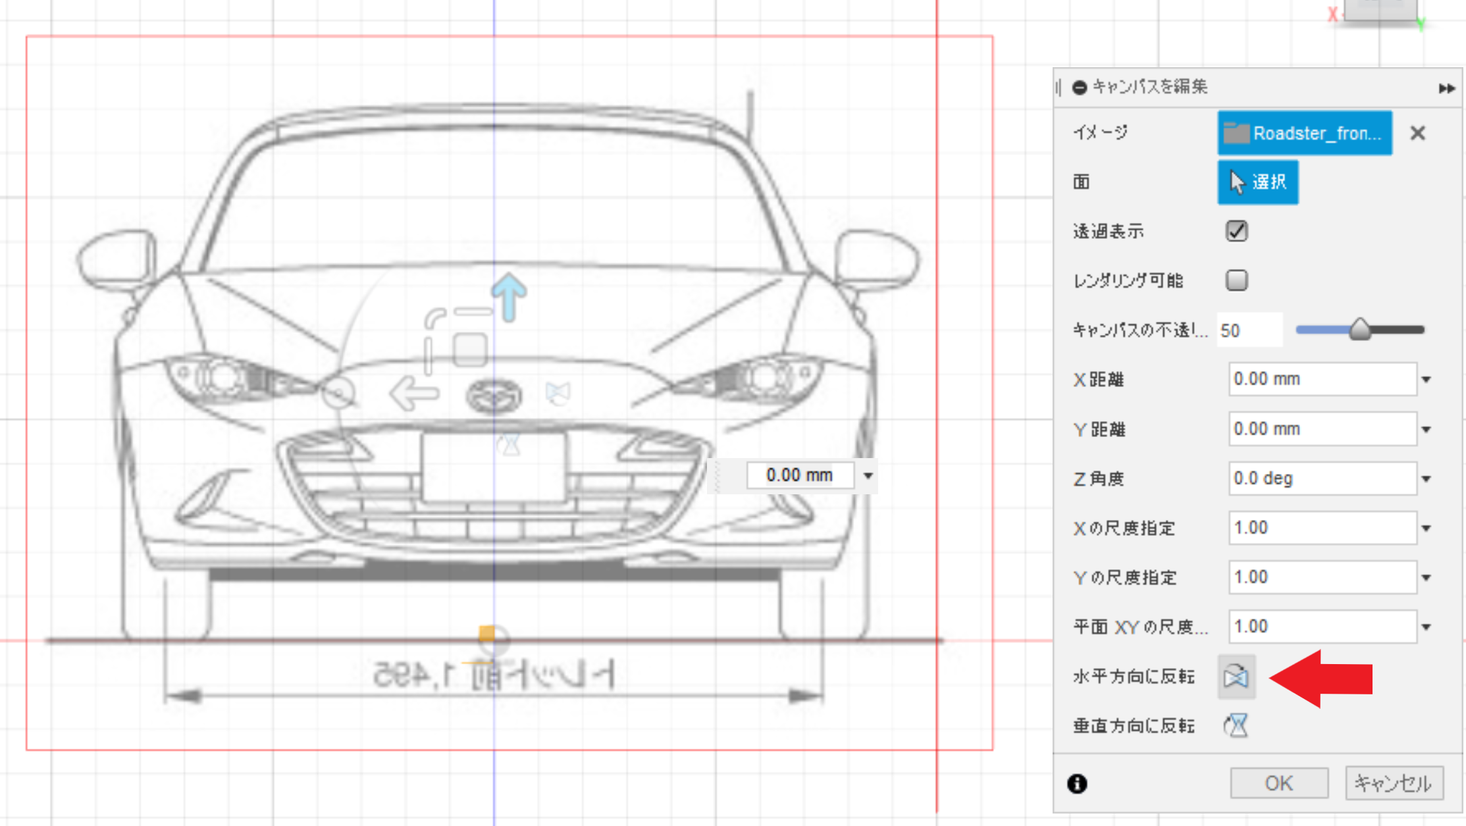This screenshot has width=1466, height=826.
Task: Open the Z角度 dropdown arrow
Action: pyautogui.click(x=1427, y=479)
